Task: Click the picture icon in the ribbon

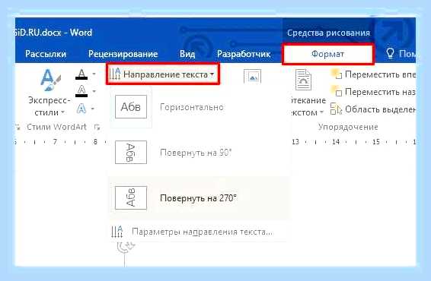Action: coord(253,77)
